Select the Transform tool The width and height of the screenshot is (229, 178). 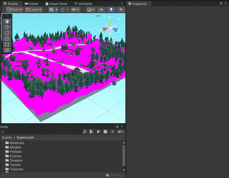pyautogui.click(x=7, y=50)
